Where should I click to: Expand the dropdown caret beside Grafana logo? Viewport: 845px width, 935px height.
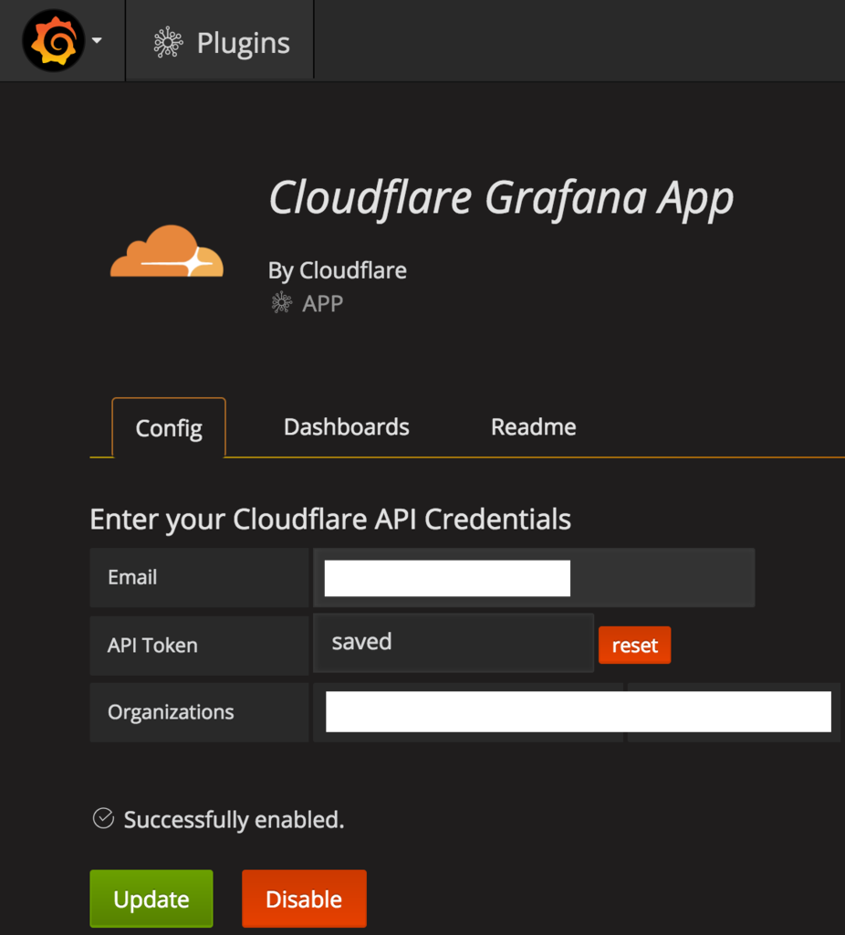(x=97, y=40)
